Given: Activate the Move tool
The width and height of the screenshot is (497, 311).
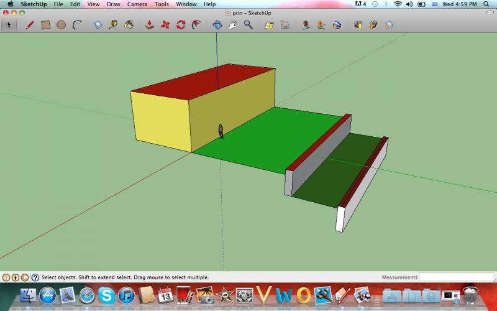Looking at the screenshot, I should coord(165,25).
